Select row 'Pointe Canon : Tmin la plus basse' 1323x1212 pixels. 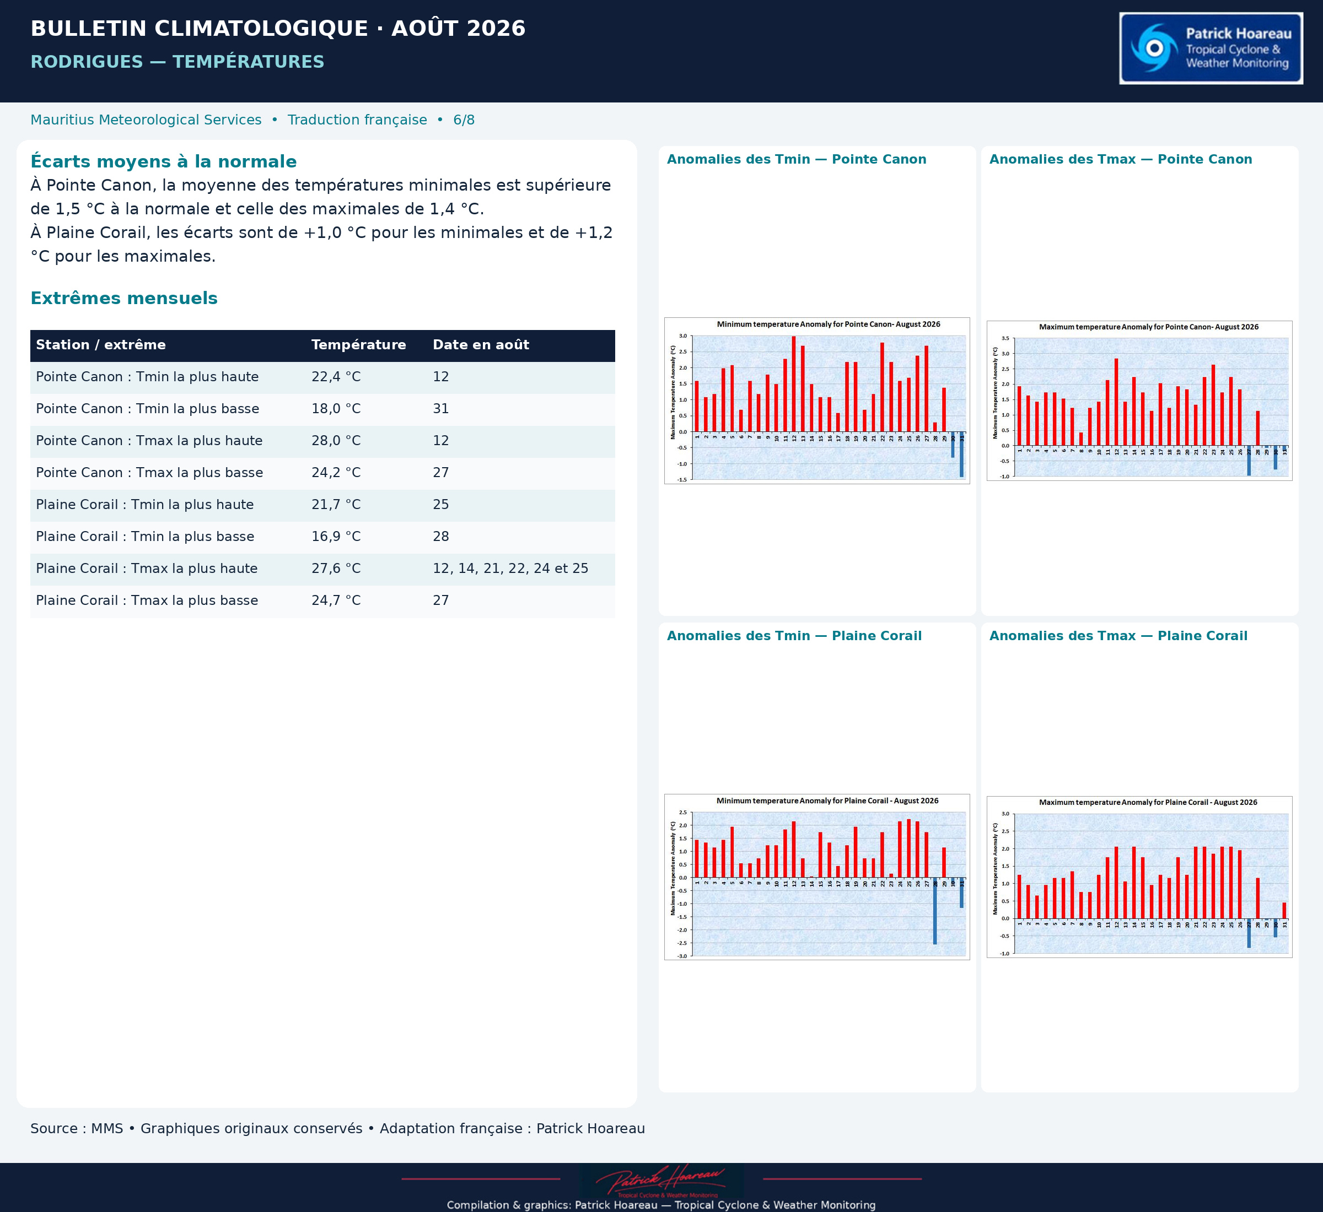pos(322,409)
